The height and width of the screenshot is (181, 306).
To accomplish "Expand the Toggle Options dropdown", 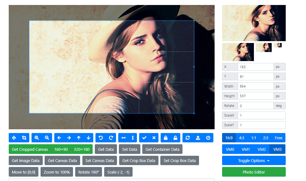I will pos(254,160).
